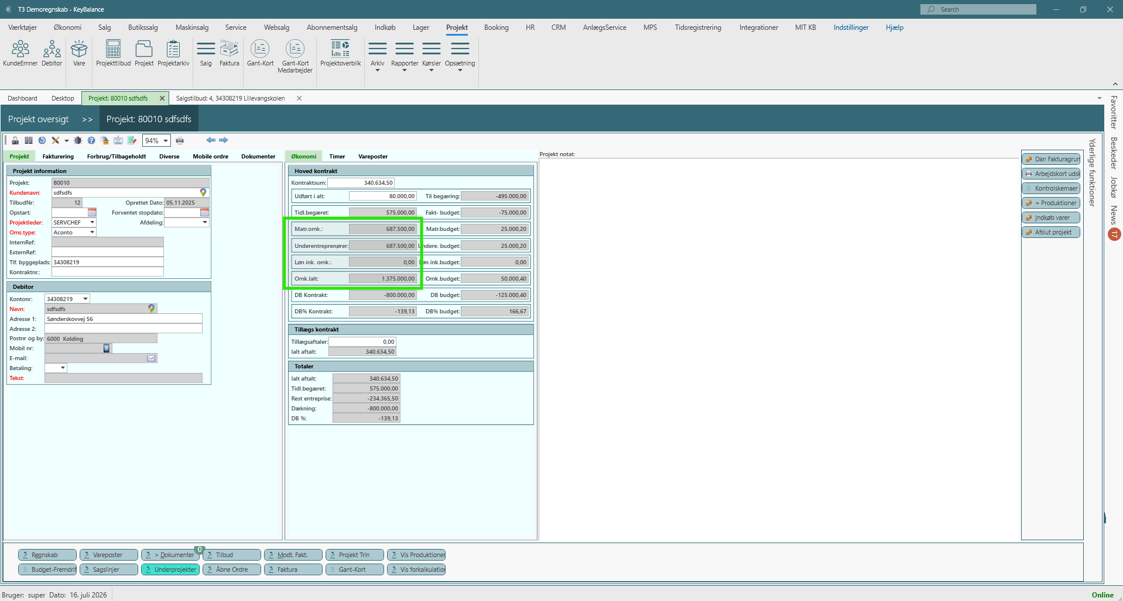Expand the Kontonr 34308219 dropdown
This screenshot has width=1123, height=601.
point(85,299)
